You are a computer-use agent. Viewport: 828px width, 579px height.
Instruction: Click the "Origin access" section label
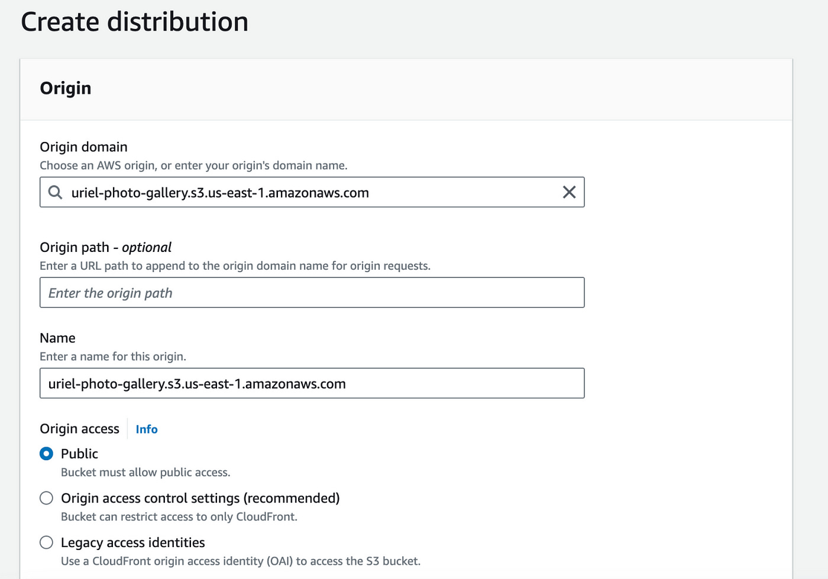79,429
